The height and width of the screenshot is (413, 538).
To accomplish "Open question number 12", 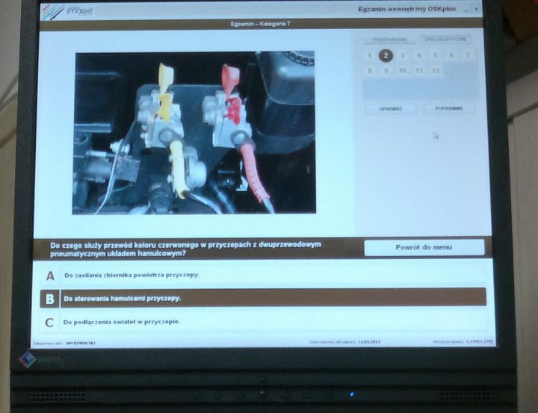I will pos(436,71).
